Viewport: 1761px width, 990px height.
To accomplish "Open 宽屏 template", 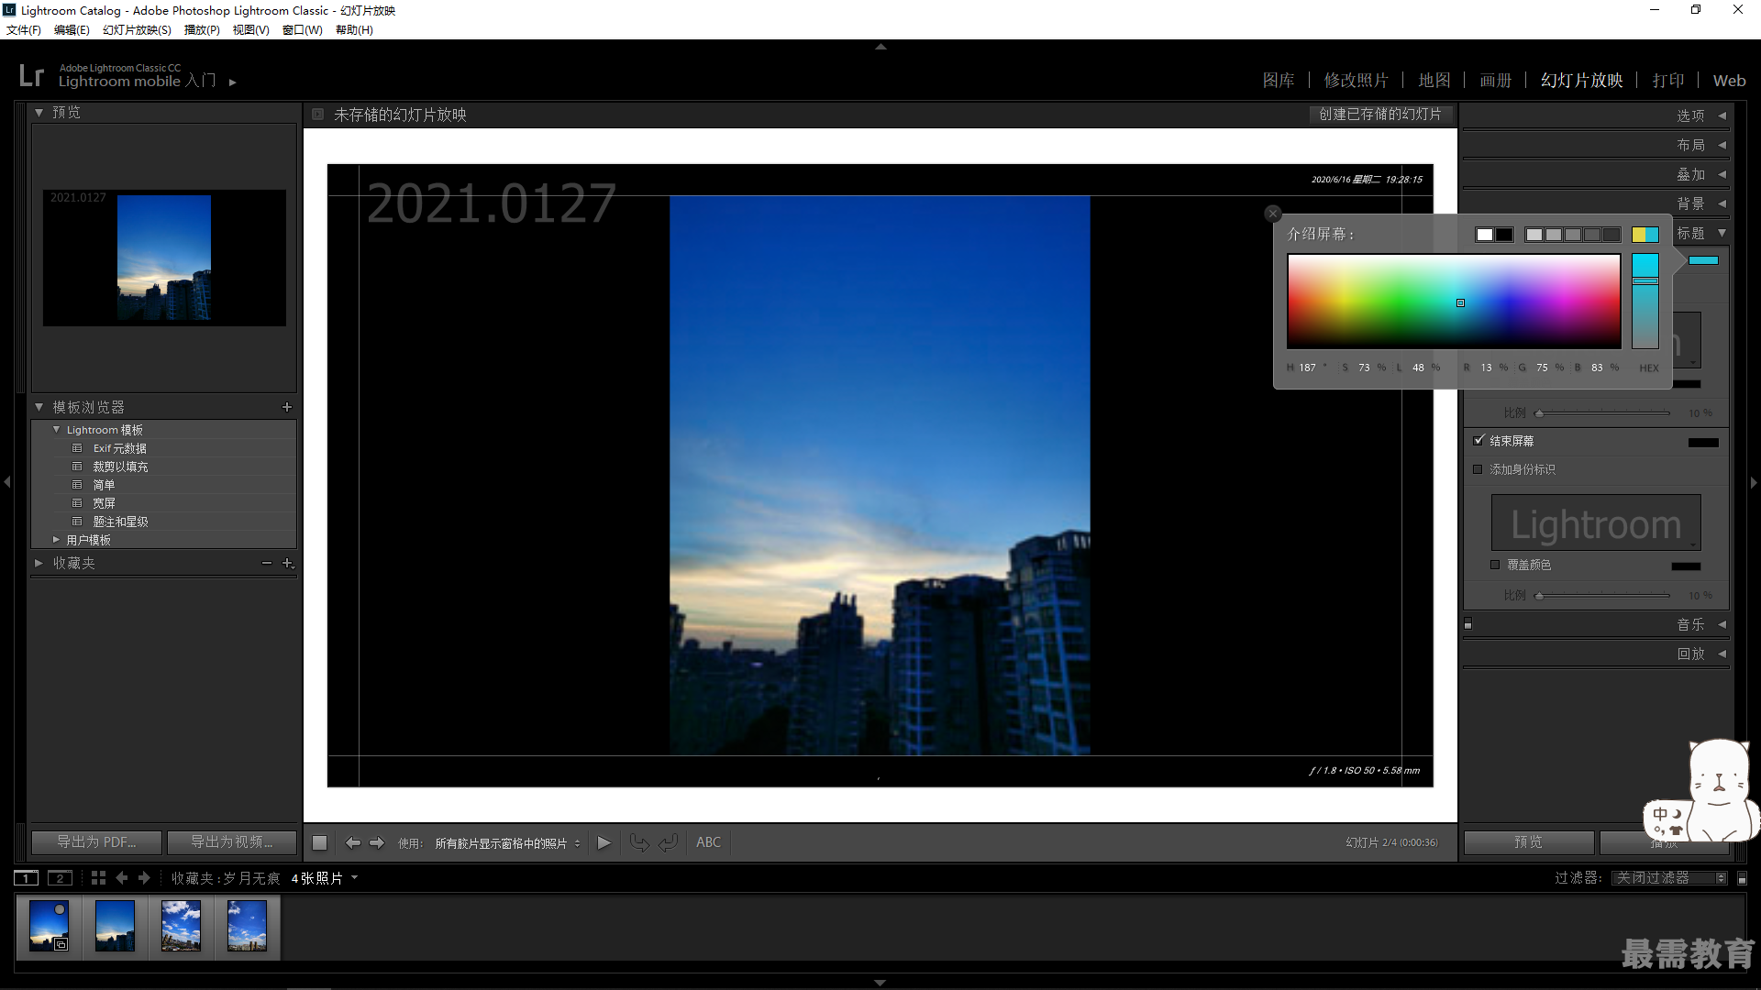I will pos(104,503).
